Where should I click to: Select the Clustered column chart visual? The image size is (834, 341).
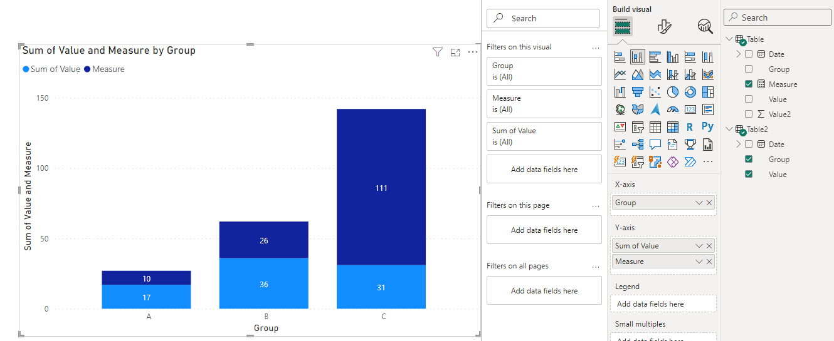pyautogui.click(x=673, y=57)
